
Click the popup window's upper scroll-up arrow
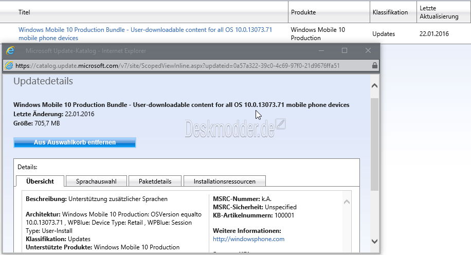point(374,86)
